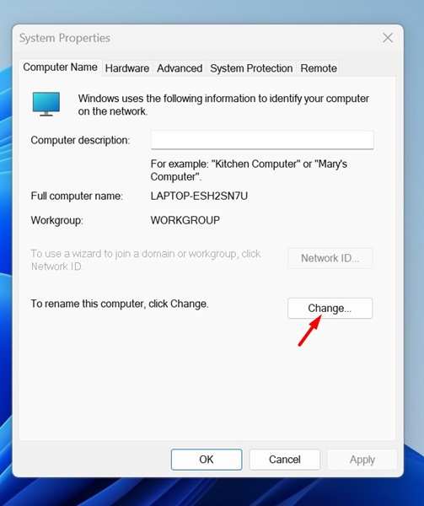The image size is (424, 506).
Task: Click the computer monitor icon
Action: (x=46, y=104)
